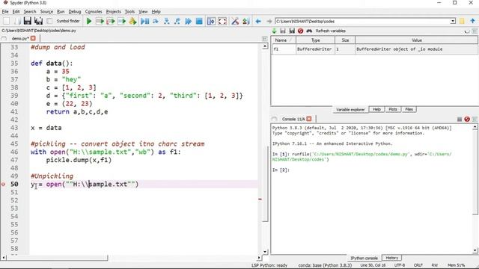Close the Console 11/A tab
Screen dimensions: 479x269
(x=309, y=119)
